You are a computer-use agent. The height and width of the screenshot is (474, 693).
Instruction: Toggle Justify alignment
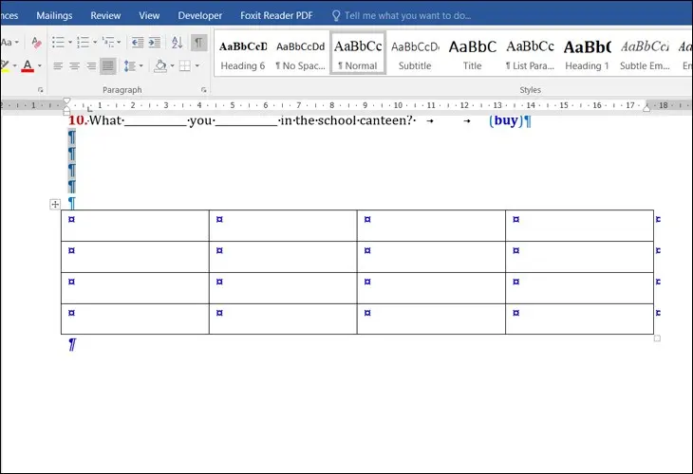108,66
